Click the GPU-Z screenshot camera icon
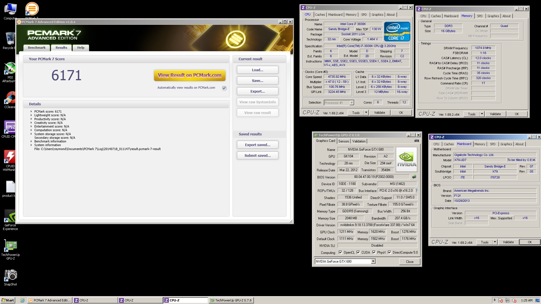The width and height of the screenshot is (541, 304). pyautogui.click(x=417, y=141)
